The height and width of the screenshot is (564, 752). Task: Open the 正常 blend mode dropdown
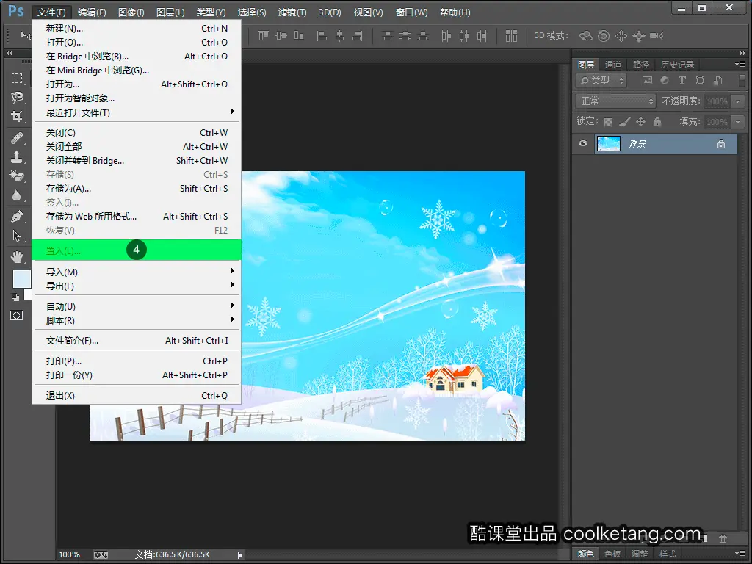pyautogui.click(x=616, y=101)
